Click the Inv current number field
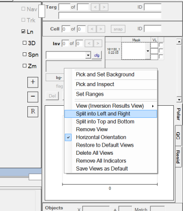 coord(65,43)
